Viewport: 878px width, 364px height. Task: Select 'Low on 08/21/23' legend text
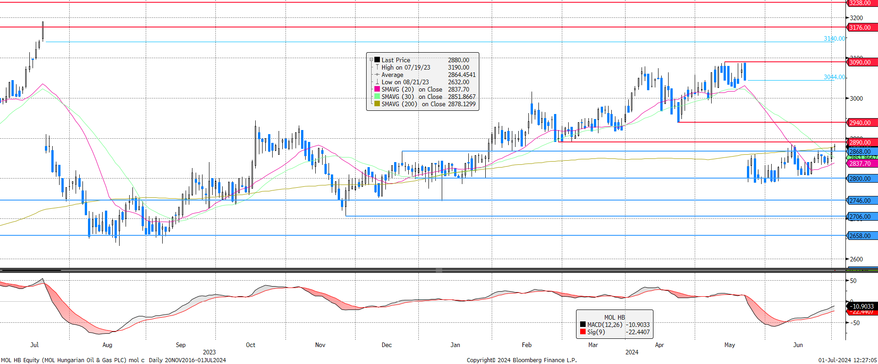(x=405, y=82)
